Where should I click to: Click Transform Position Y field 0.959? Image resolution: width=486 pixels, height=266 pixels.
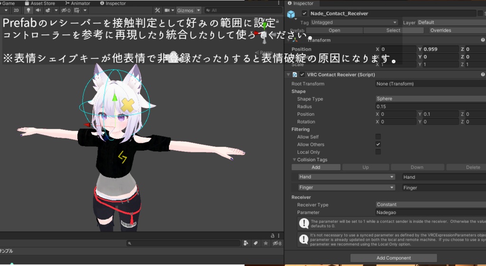[x=440, y=49]
